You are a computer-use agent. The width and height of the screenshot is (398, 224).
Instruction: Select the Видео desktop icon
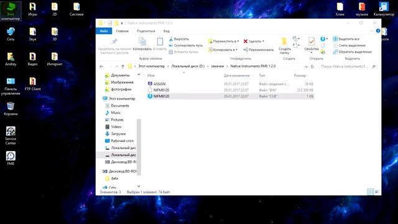coord(32,59)
